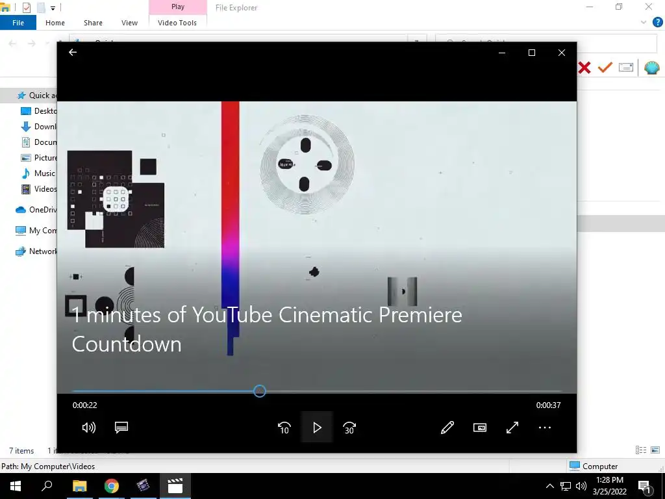Mute the volume with the speaker icon
665x499 pixels.
click(88, 428)
